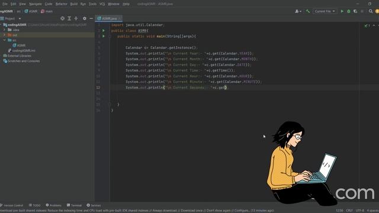Open the Help menu

point(126,4)
